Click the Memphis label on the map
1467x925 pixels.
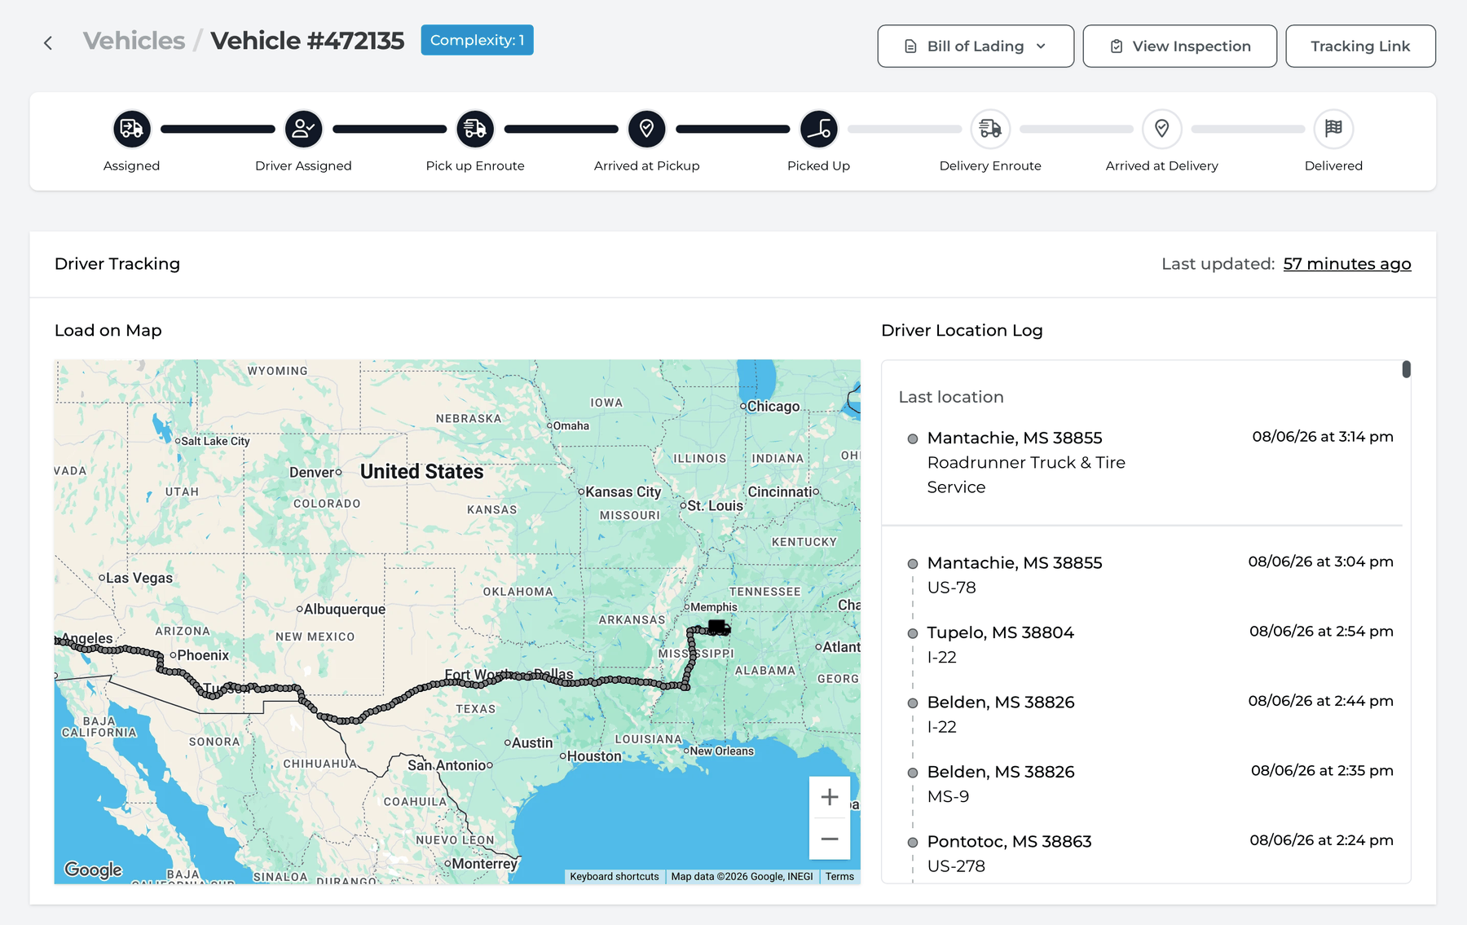713,607
